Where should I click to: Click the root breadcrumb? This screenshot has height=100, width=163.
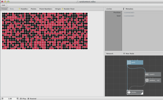click(3, 5)
